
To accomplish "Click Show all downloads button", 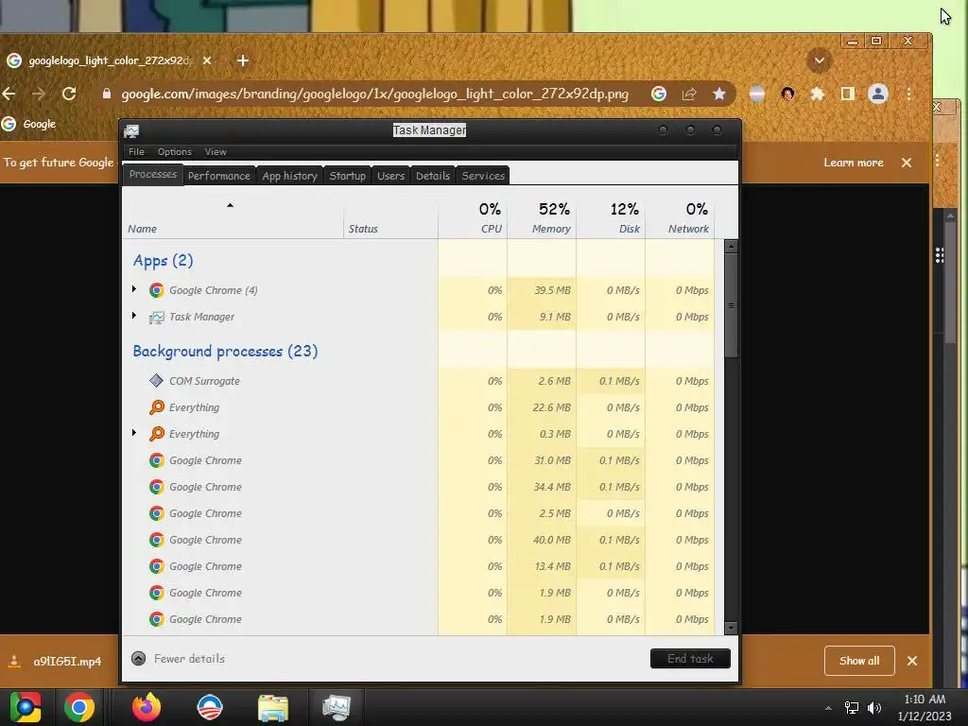I will pos(859,661).
